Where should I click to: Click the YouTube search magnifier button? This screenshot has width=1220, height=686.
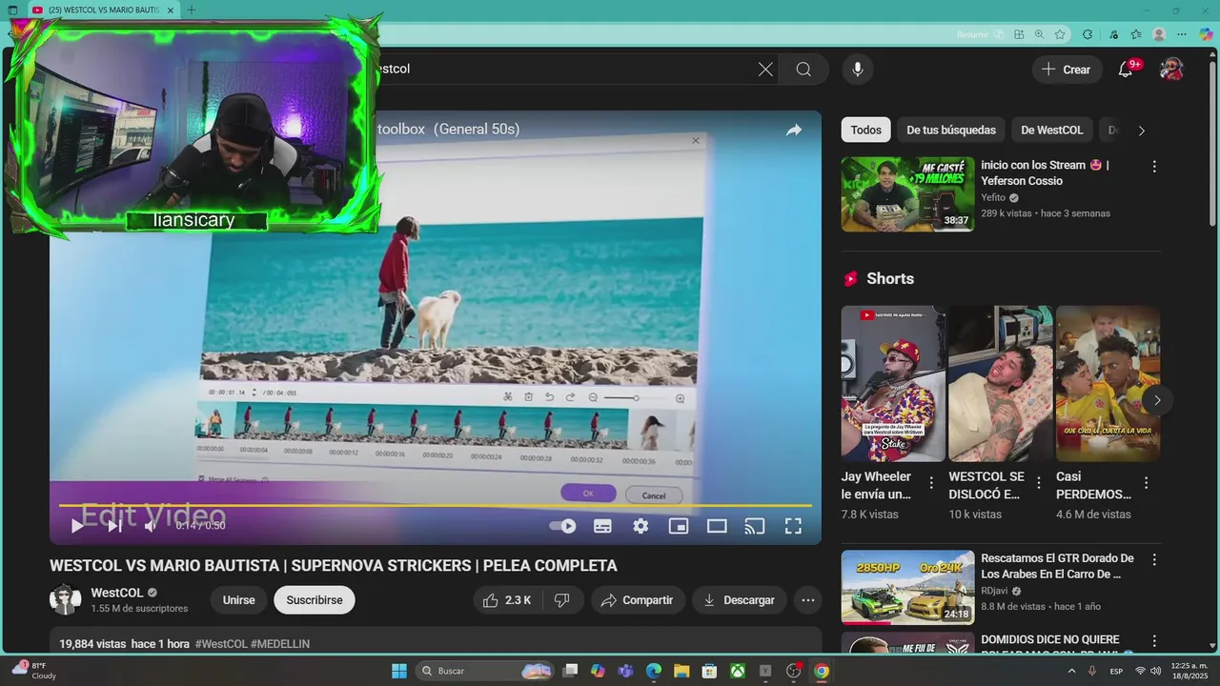click(803, 70)
